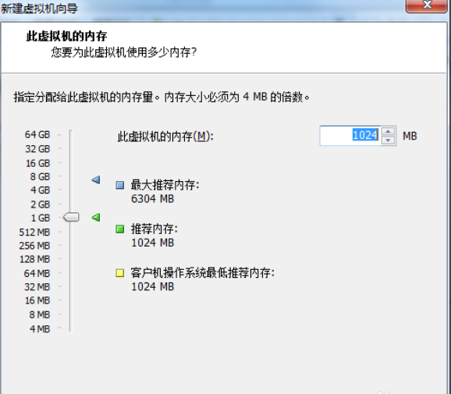Select the 1 GB slider label

41,218
